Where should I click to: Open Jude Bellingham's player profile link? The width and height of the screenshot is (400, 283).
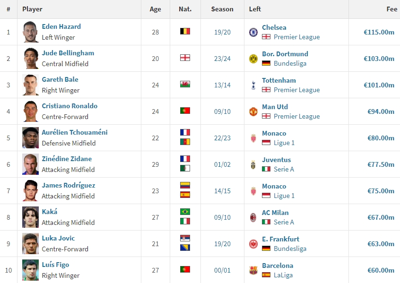click(x=68, y=53)
